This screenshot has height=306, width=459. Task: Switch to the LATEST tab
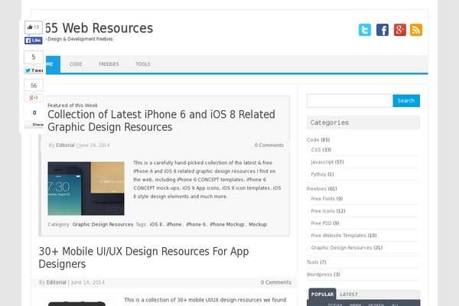tap(349, 295)
